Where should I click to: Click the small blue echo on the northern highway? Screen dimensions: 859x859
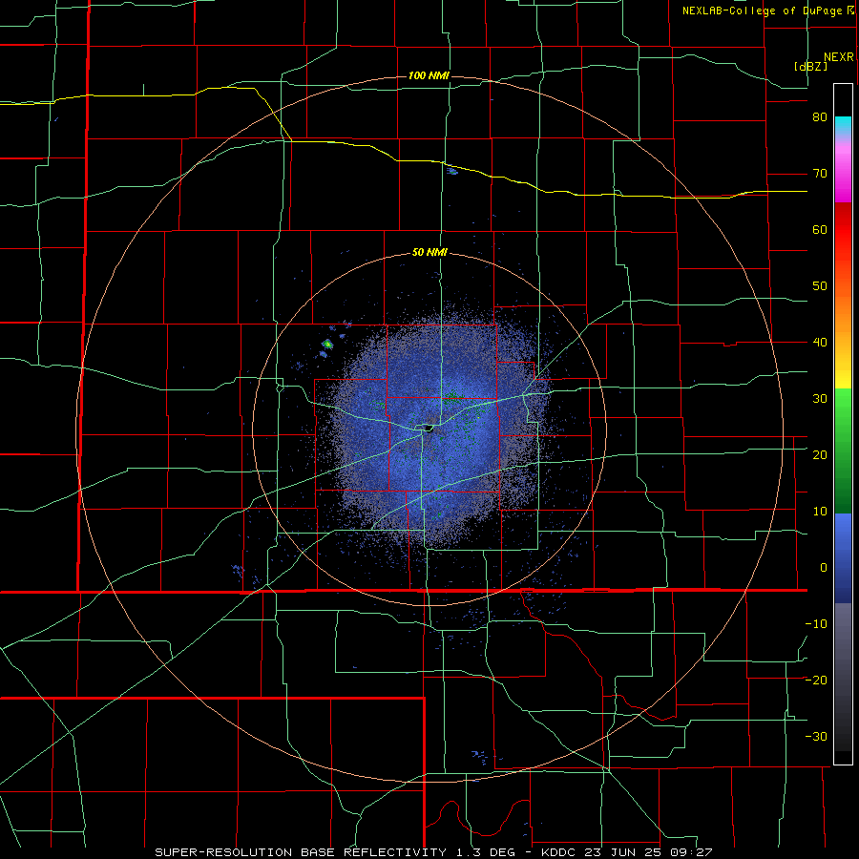[452, 171]
